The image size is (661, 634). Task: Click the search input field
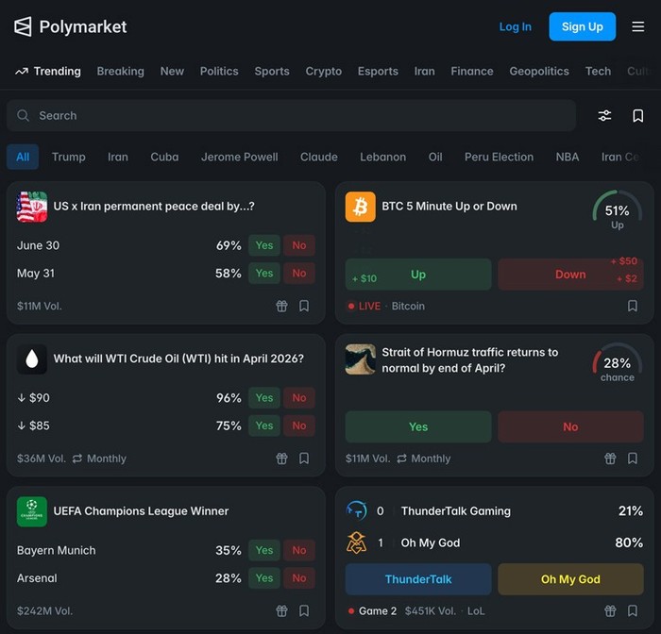click(x=291, y=115)
